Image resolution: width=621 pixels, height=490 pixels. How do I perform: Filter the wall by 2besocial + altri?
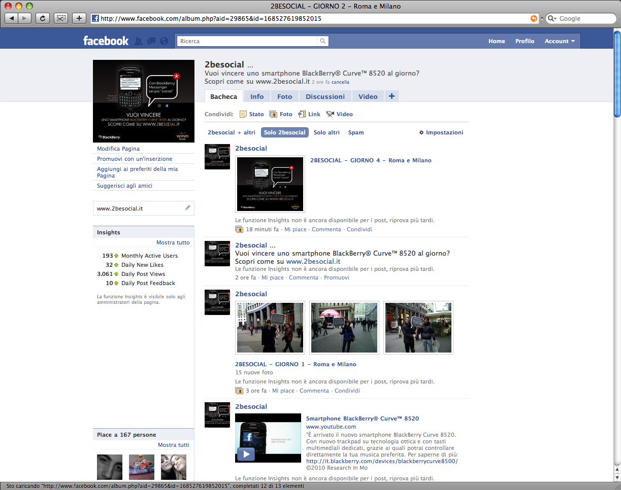tap(232, 132)
